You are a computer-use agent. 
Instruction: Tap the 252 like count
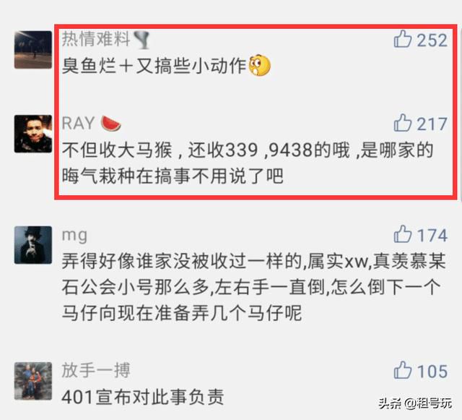coord(432,40)
